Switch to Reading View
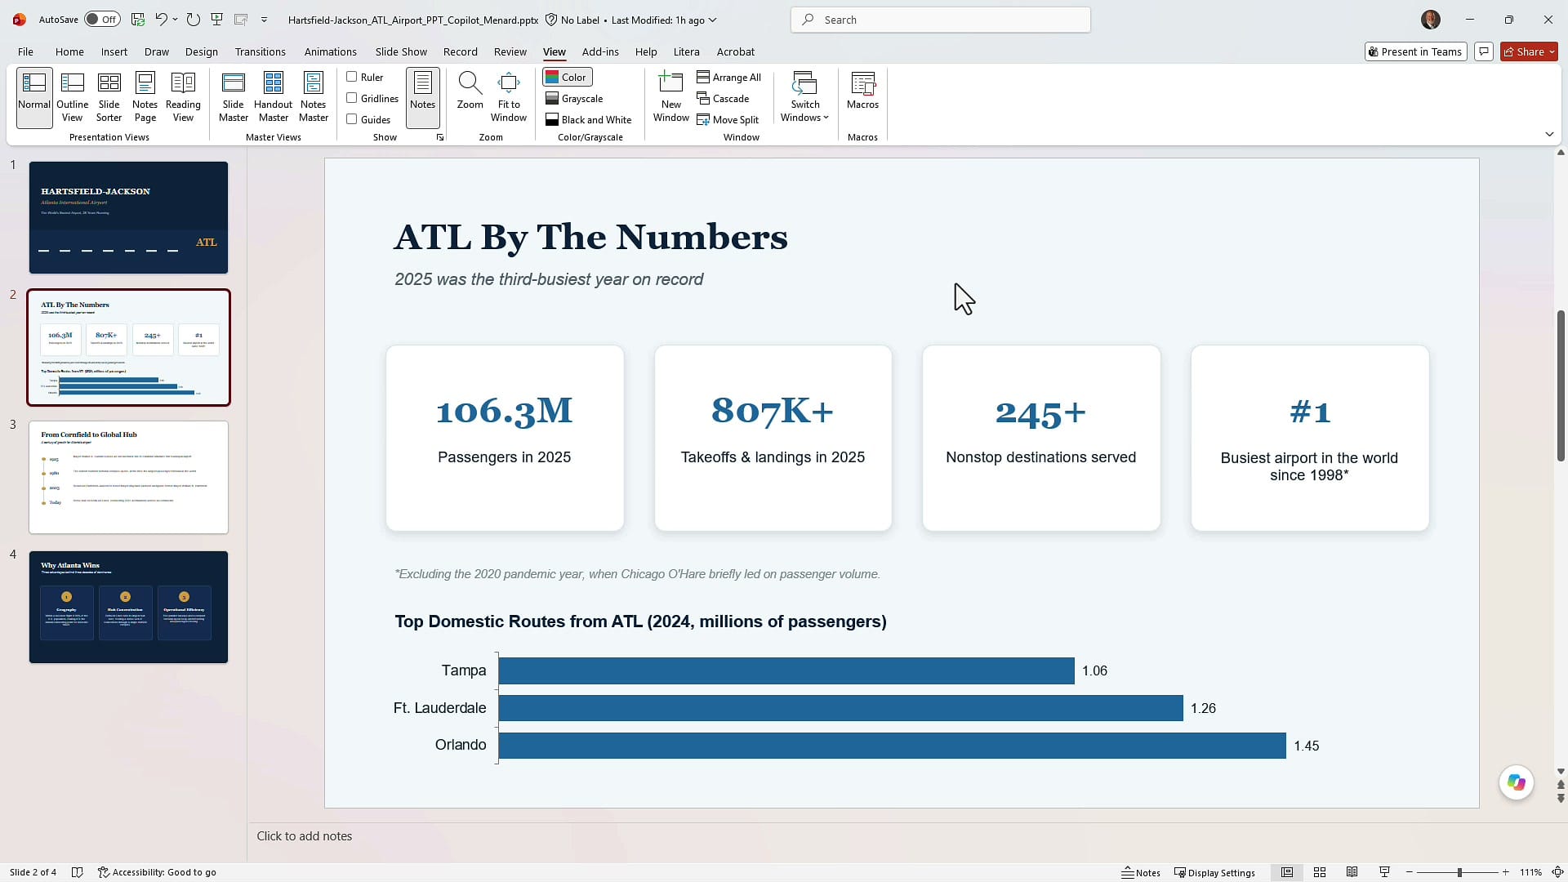 pyautogui.click(x=183, y=97)
